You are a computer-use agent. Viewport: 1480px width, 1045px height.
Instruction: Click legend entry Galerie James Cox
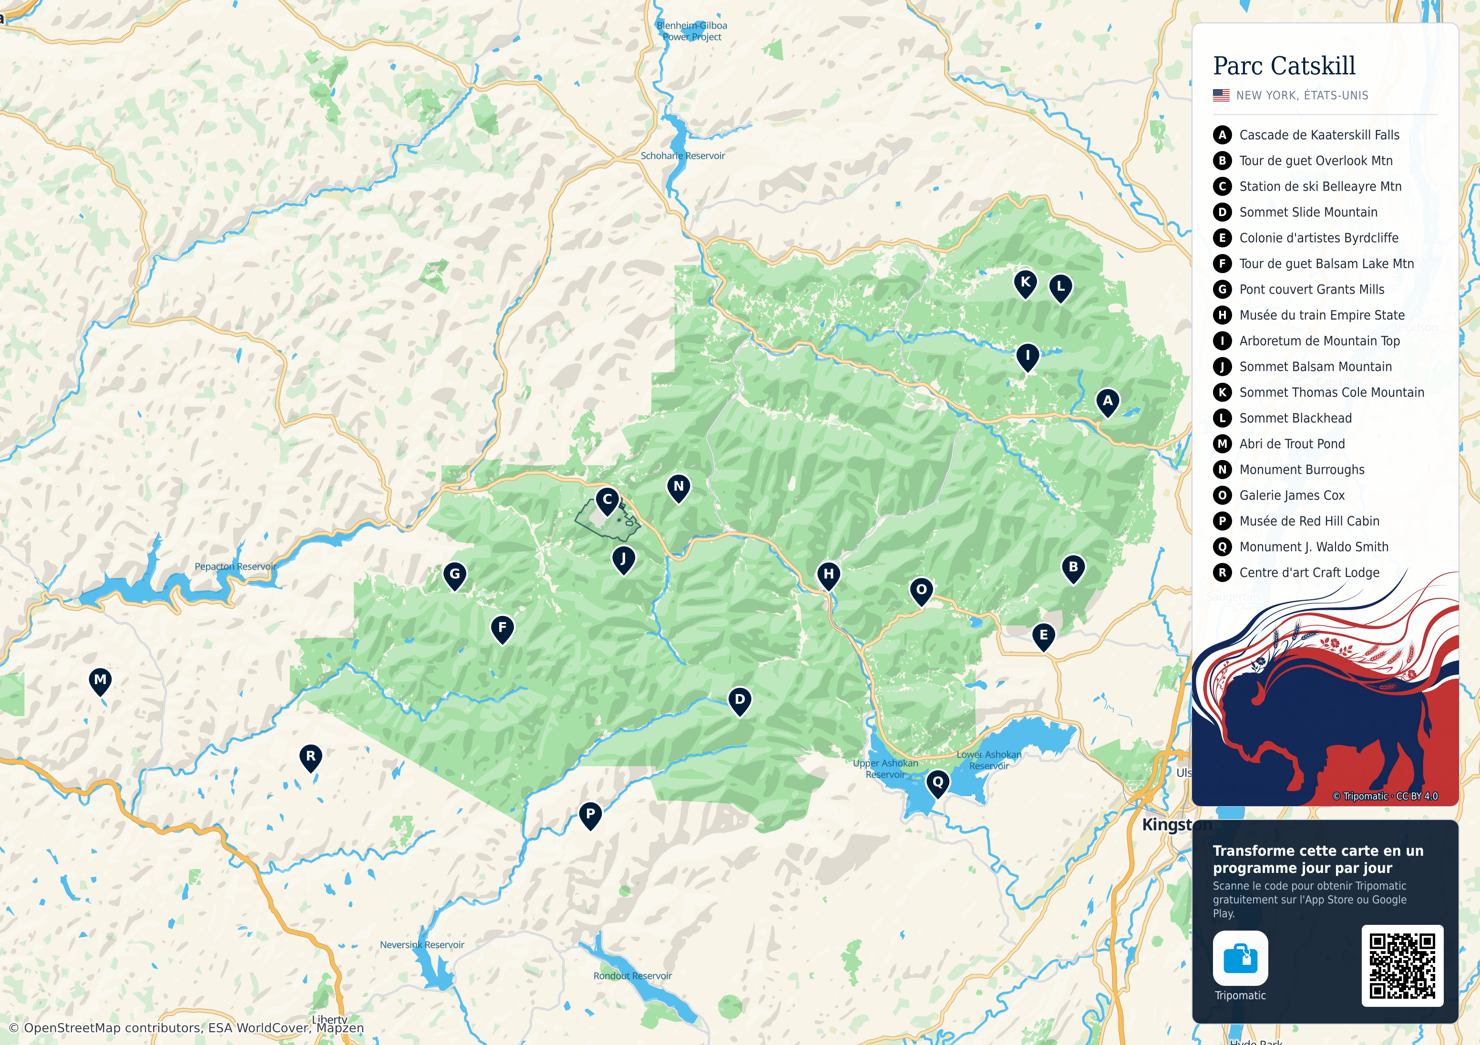coord(1279,496)
